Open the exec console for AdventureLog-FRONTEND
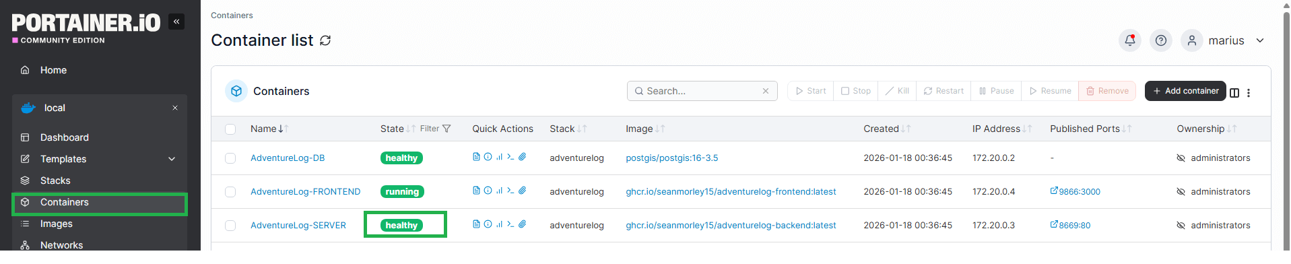Screen dimensions: 1291x264 [510, 191]
